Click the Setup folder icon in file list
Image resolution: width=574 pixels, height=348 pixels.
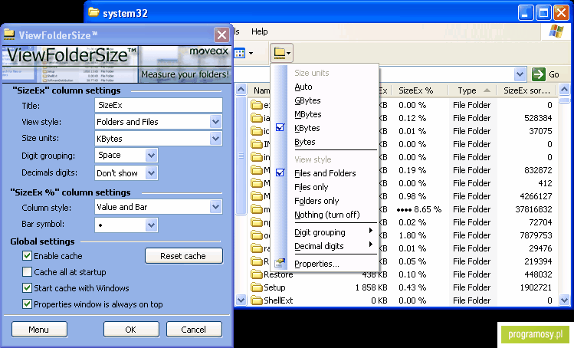coord(257,287)
